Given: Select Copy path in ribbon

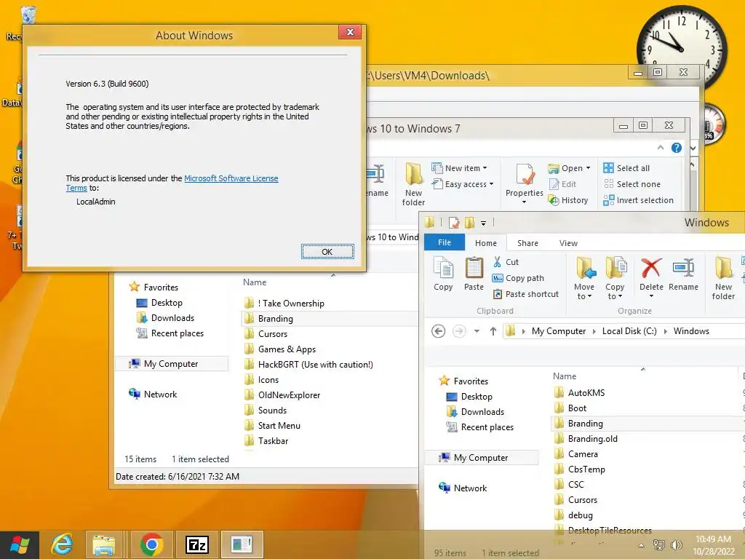Looking at the screenshot, I should (518, 278).
